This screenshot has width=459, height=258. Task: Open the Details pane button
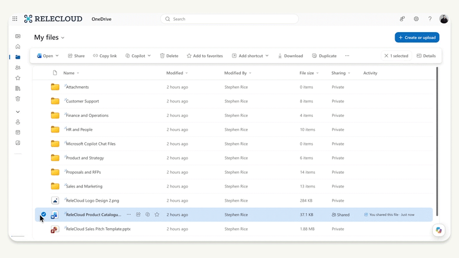coord(426,56)
